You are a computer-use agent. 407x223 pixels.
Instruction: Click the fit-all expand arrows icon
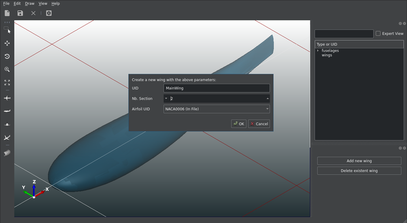tap(7, 82)
